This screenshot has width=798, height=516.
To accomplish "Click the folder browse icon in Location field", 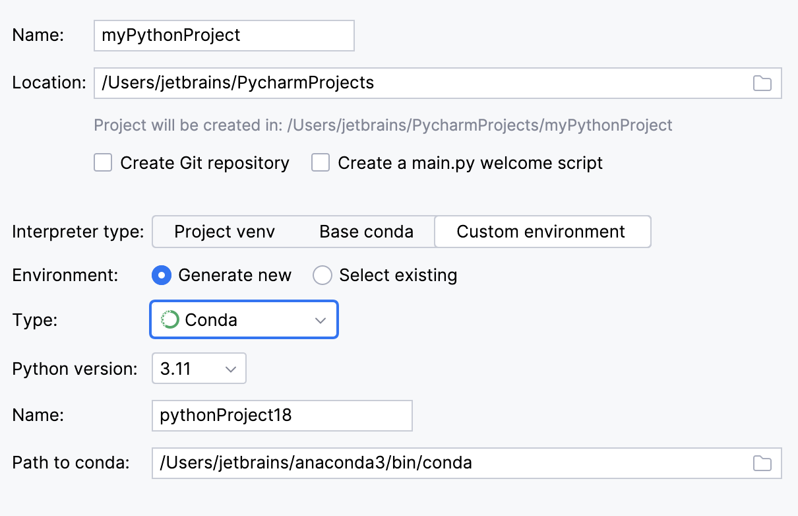I will coord(762,83).
